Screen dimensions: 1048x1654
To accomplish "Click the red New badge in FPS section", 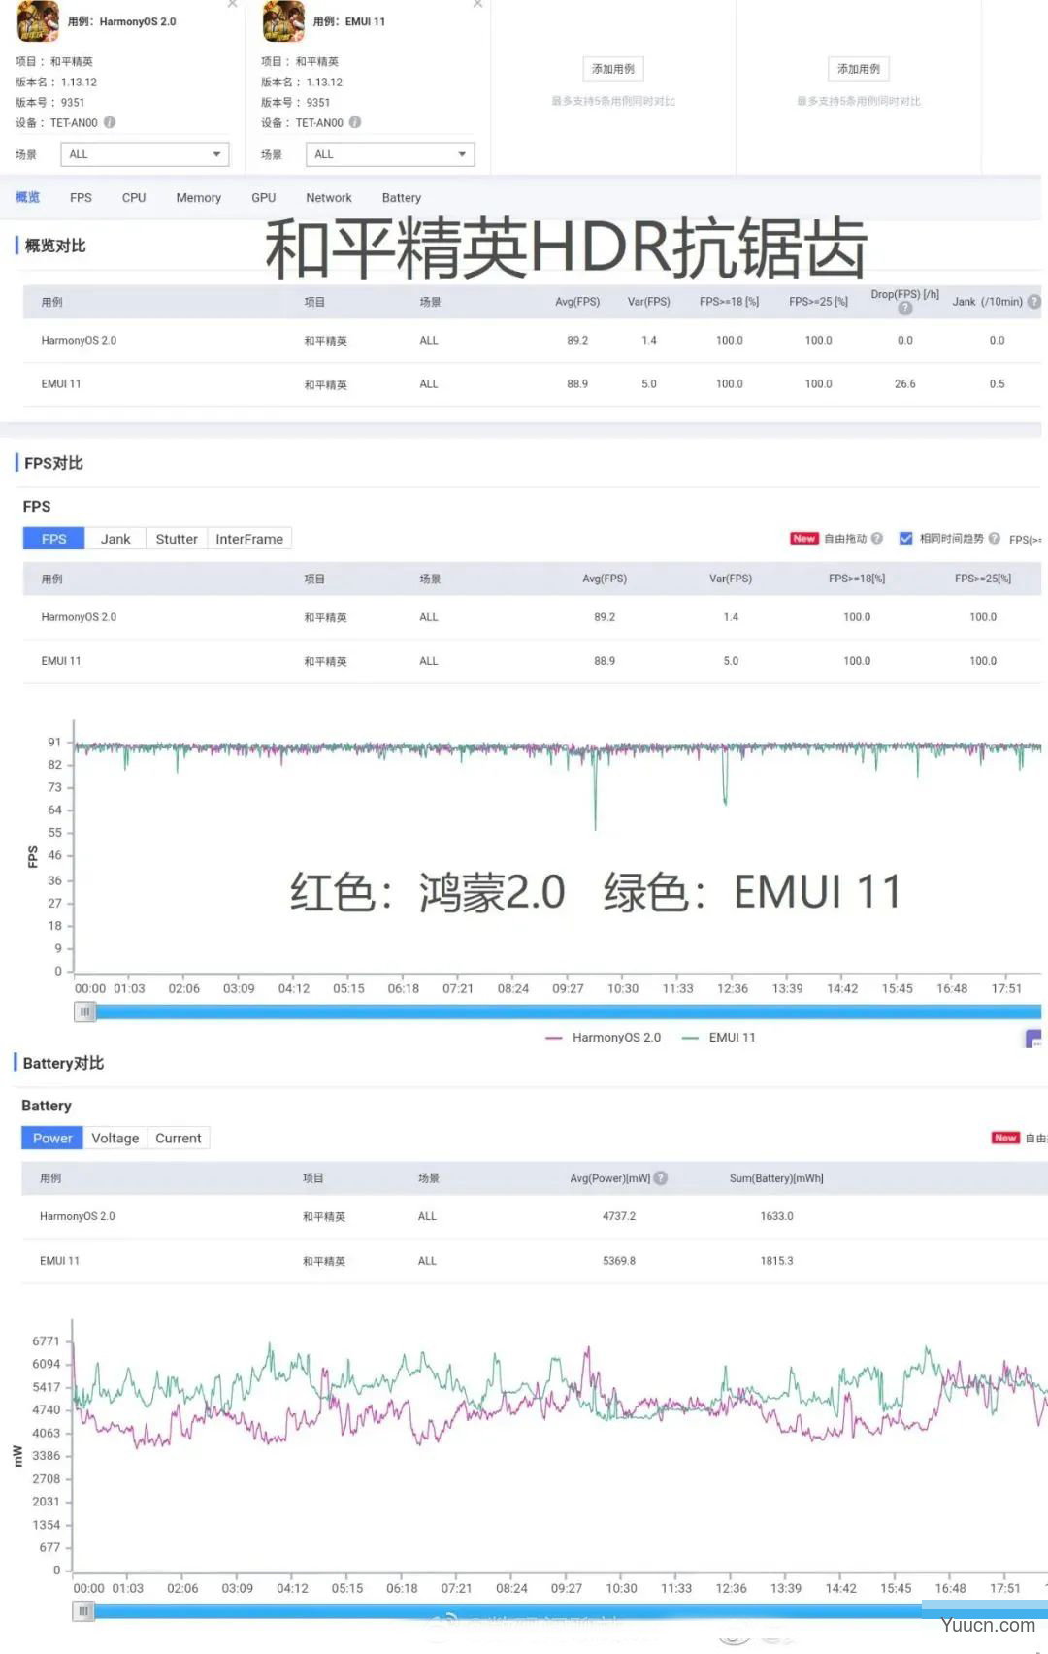I will pos(804,538).
